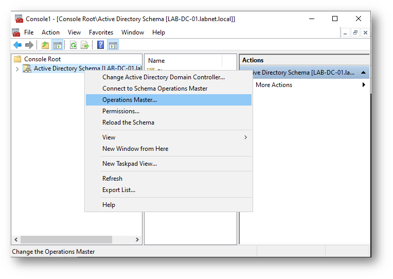Click the Refresh toolbar icon
393x279 pixels.
73,45
